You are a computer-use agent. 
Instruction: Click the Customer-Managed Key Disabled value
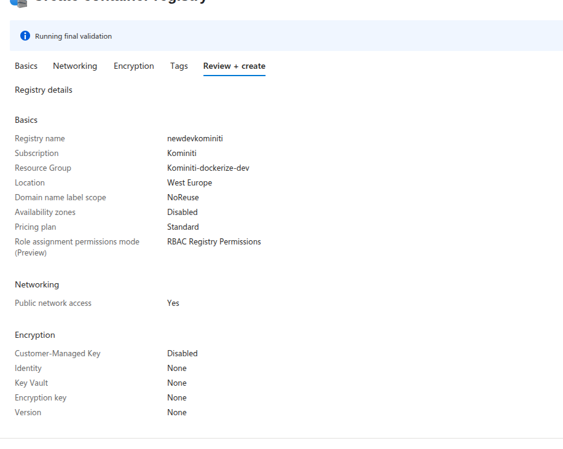click(183, 354)
